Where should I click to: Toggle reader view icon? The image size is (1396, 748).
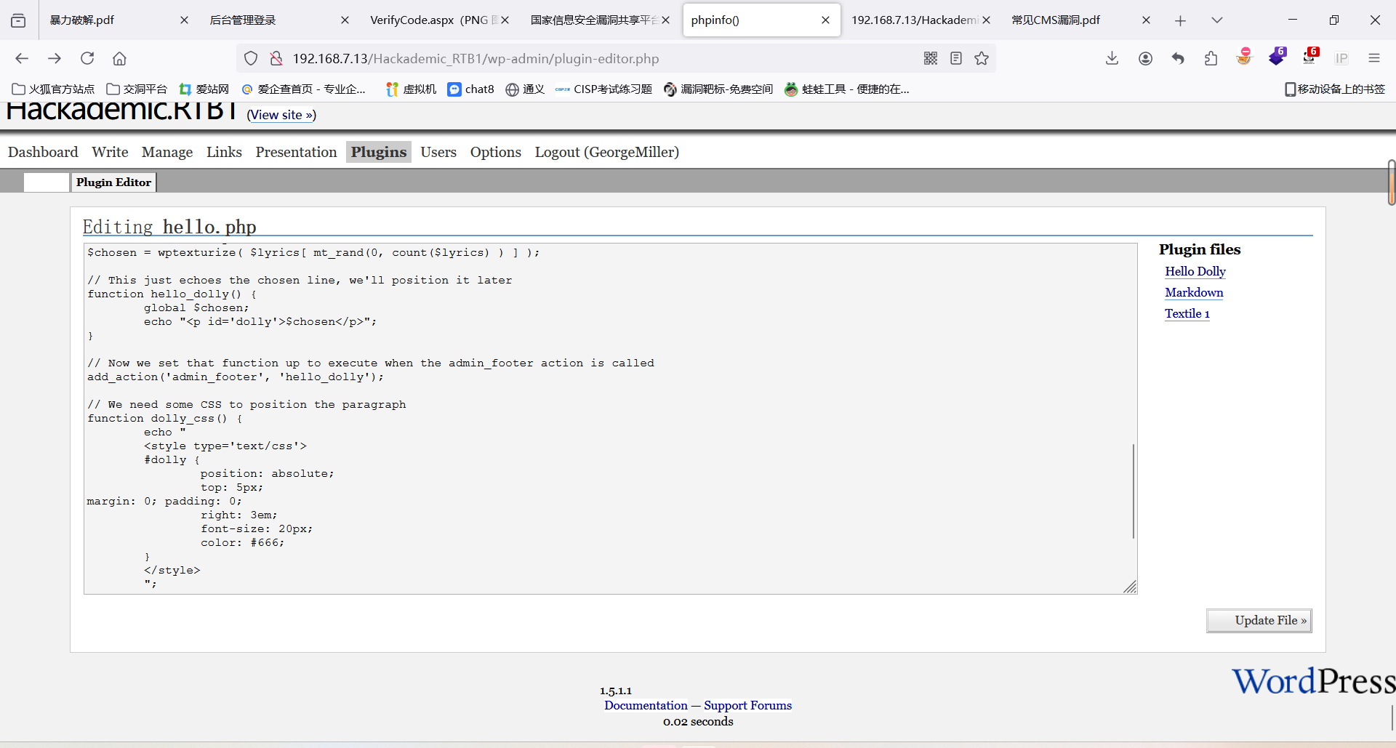pos(956,58)
